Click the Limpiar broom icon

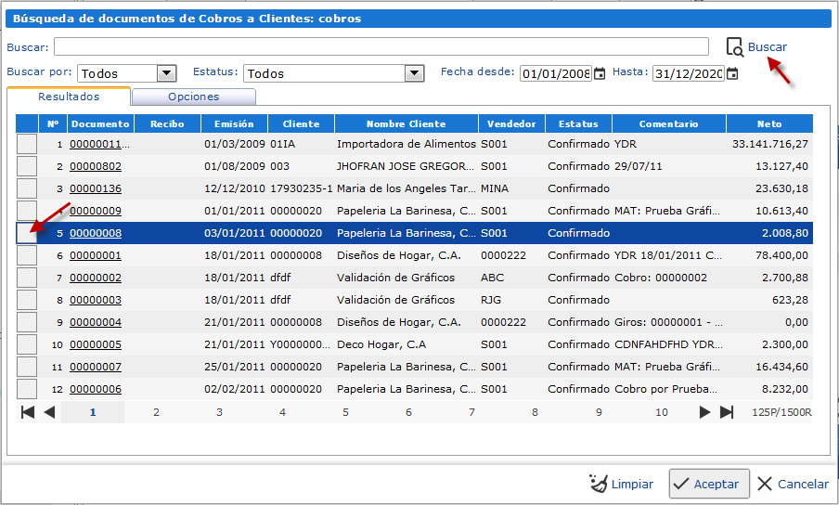(x=599, y=484)
